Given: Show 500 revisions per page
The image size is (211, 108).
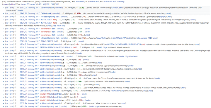Looking at the screenshot, I should (x=57, y=4).
